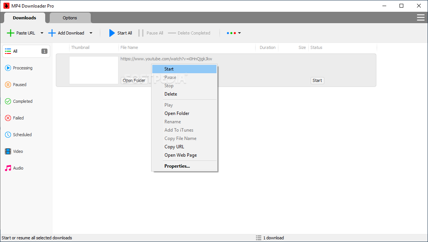Click the Failed filter label
428x242 pixels.
click(18, 118)
